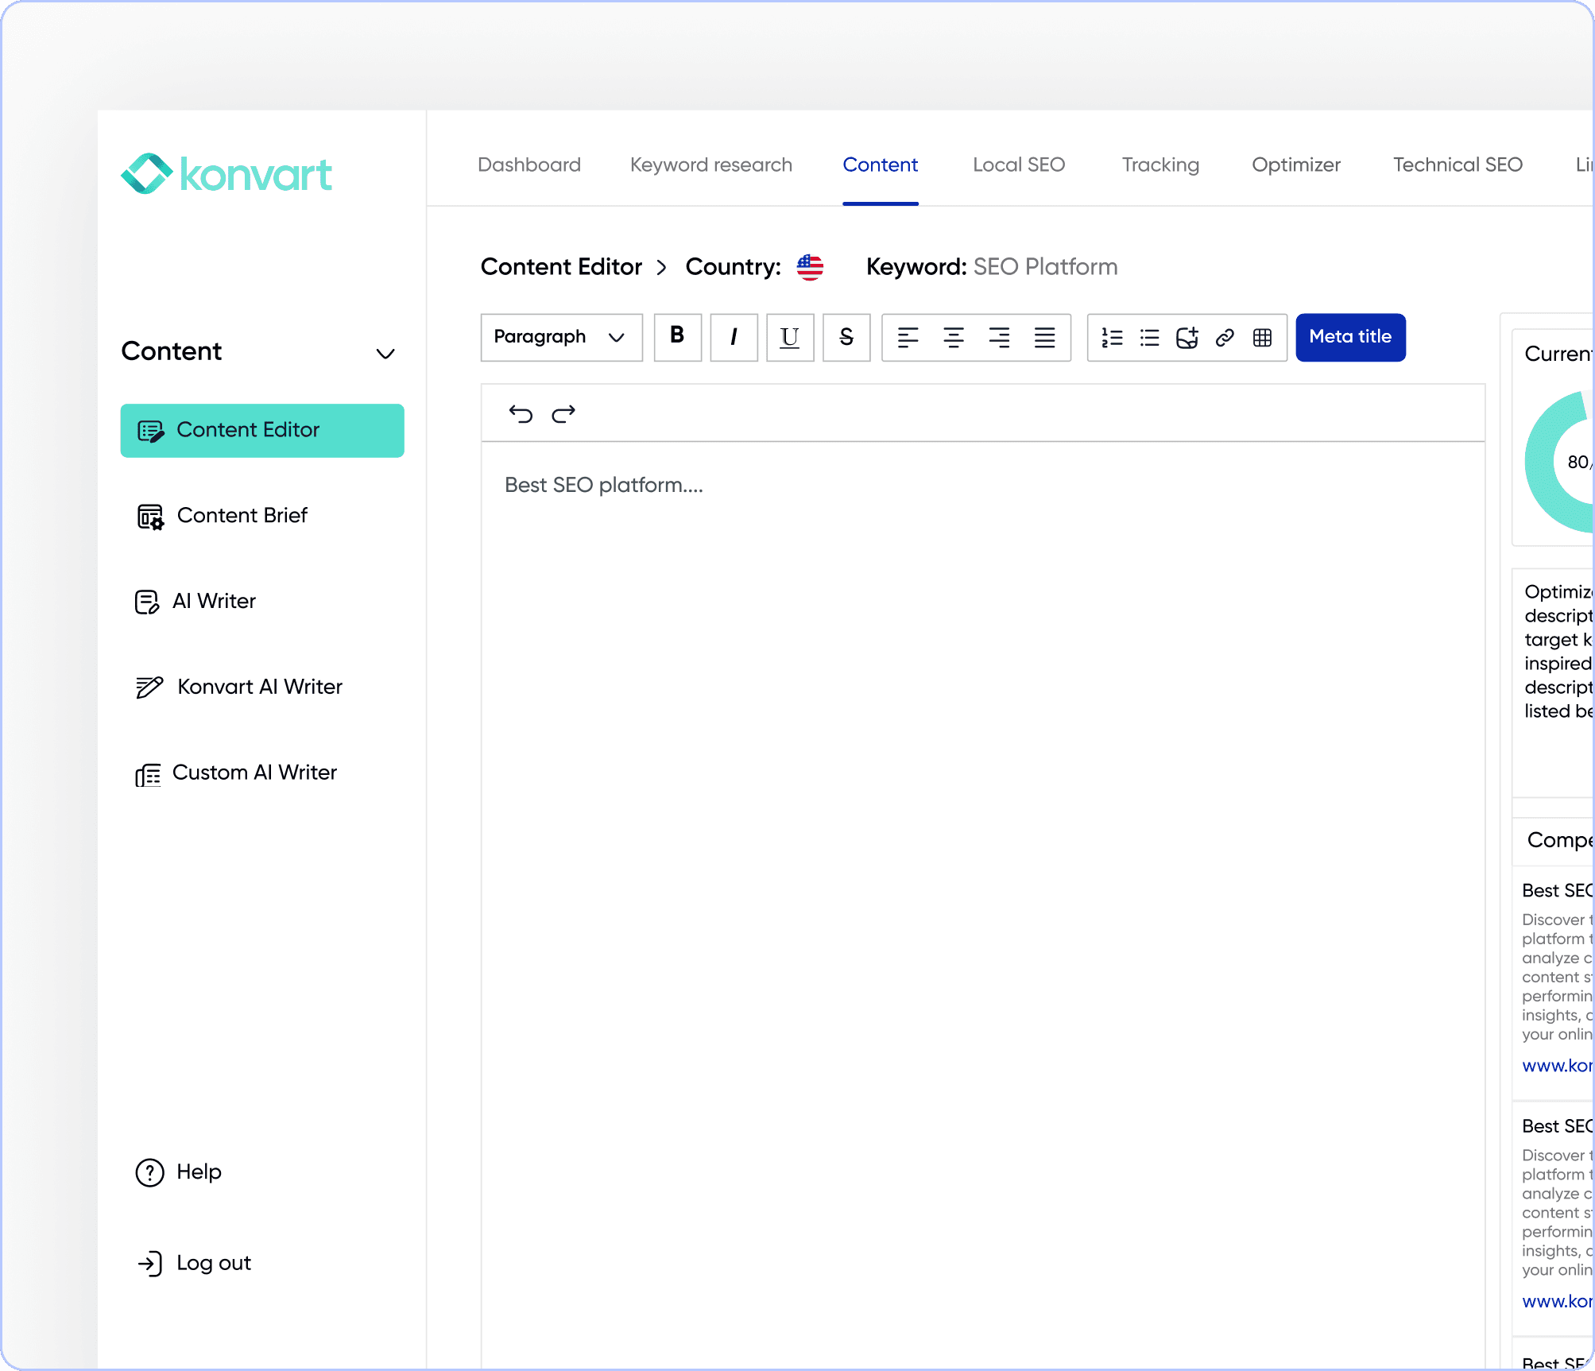Viewport: 1595px width, 1371px height.
Task: Click inside the content text editor
Action: (954, 715)
